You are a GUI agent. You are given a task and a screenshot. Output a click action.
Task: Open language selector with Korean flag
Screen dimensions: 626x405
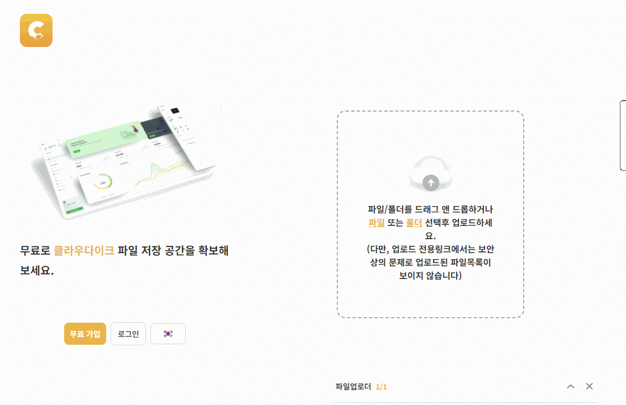[x=168, y=334]
